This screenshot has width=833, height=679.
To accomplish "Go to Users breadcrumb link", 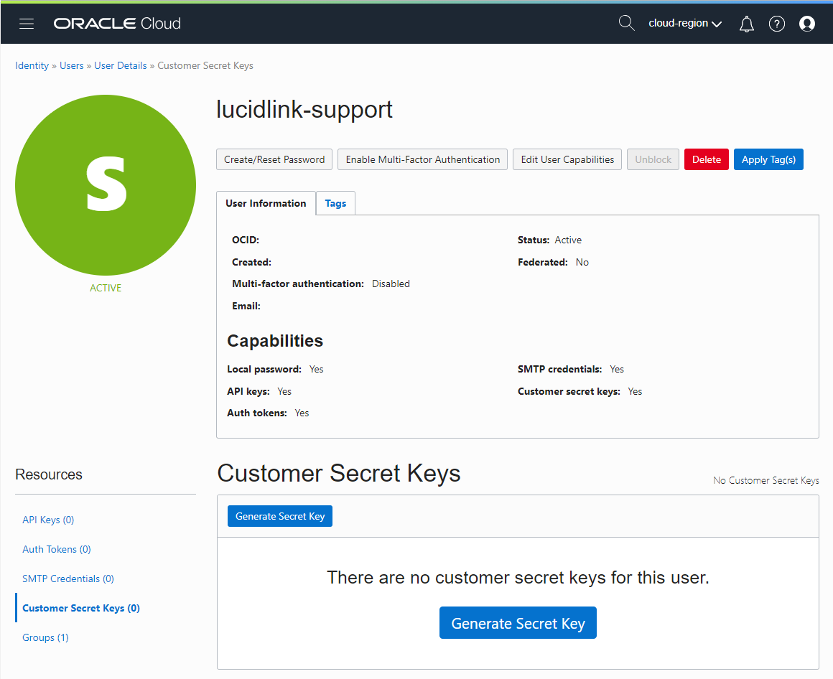I will tap(72, 66).
